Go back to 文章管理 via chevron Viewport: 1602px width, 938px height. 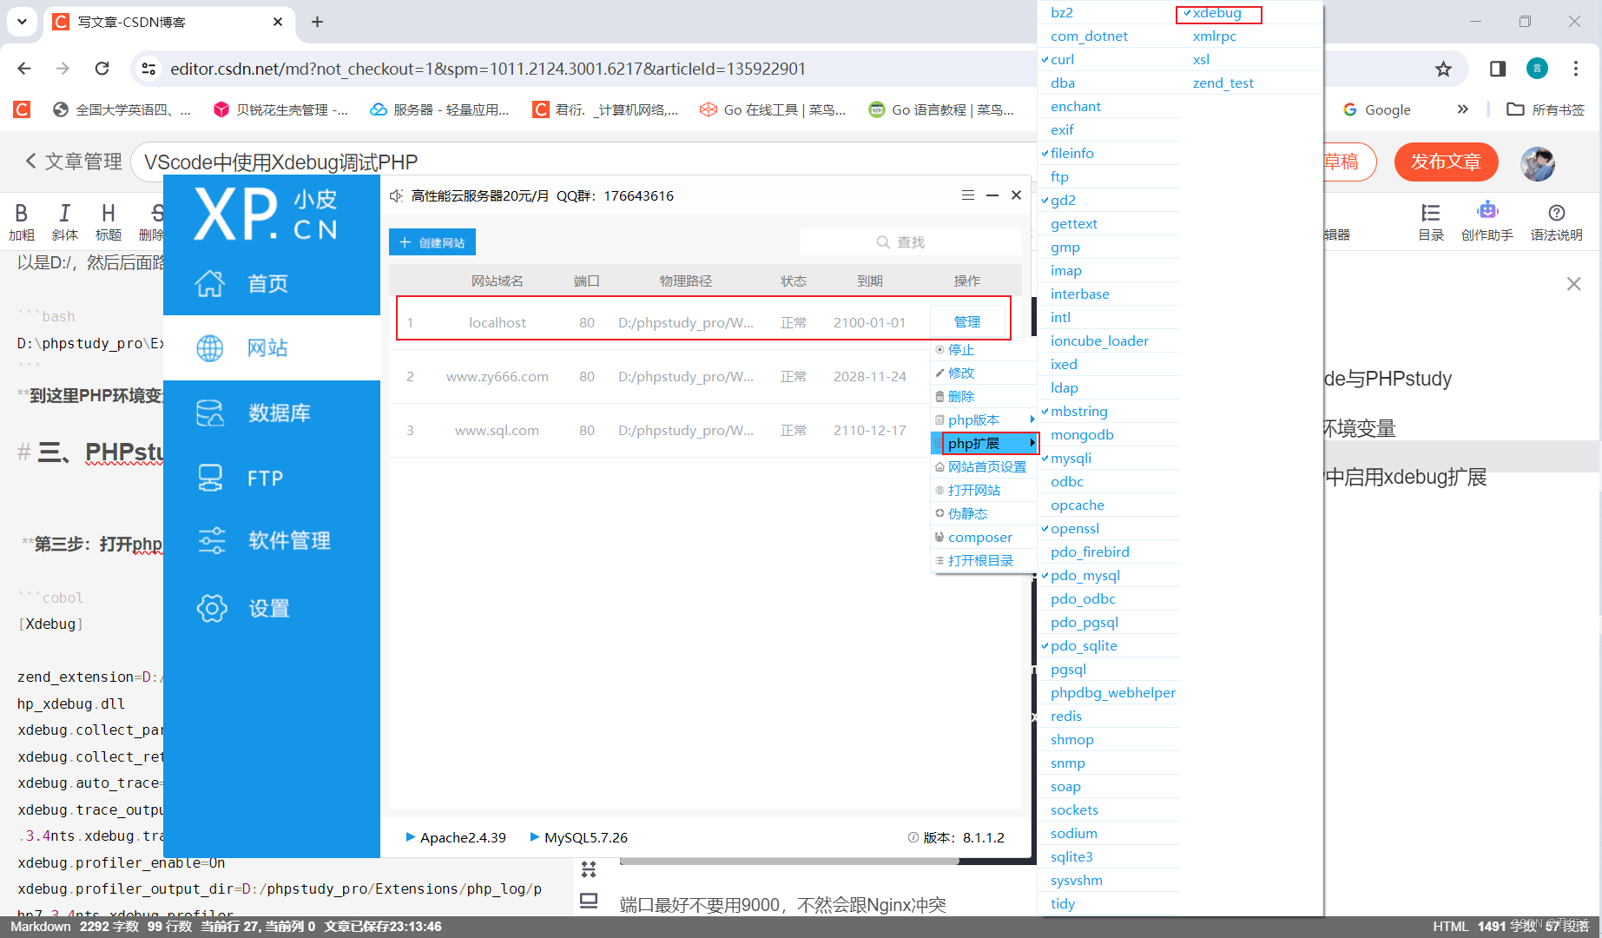tap(30, 162)
